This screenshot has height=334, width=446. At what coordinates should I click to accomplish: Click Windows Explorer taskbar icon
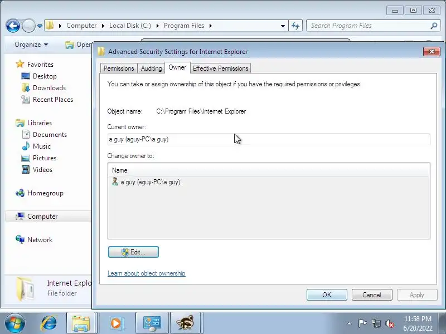(x=81, y=323)
